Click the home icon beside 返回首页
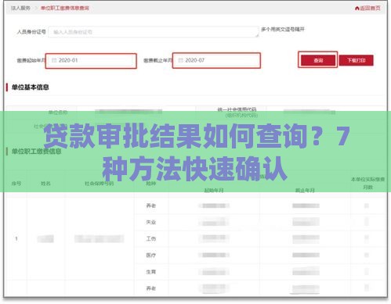The height and width of the screenshot is (304, 391). pos(357,9)
